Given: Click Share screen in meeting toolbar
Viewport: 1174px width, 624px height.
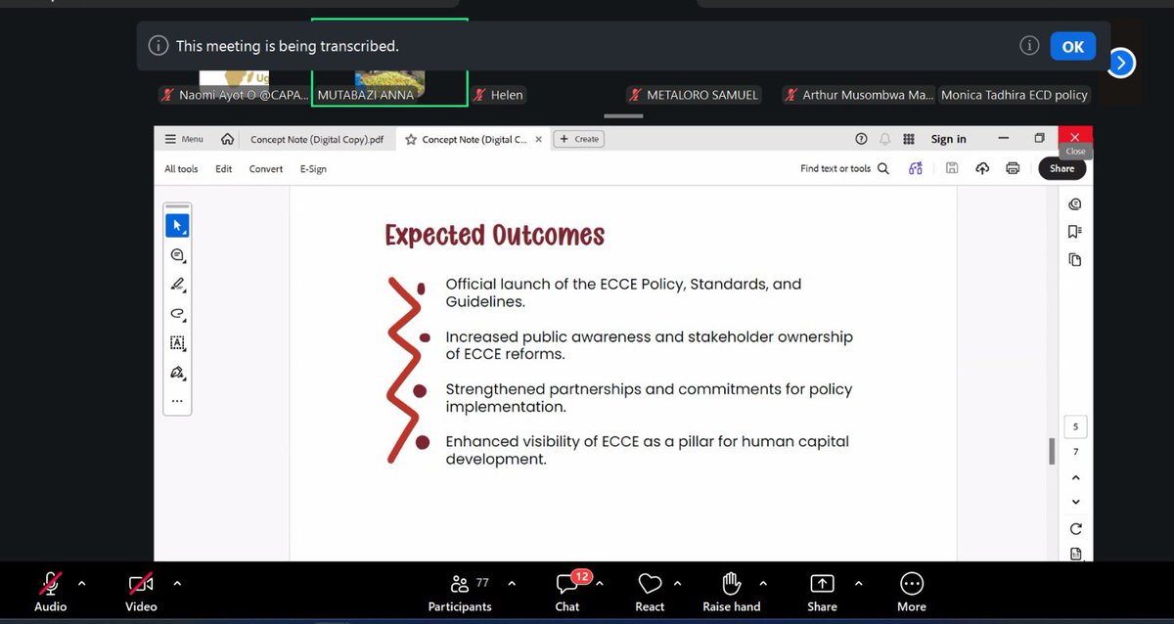Looking at the screenshot, I should tap(822, 593).
